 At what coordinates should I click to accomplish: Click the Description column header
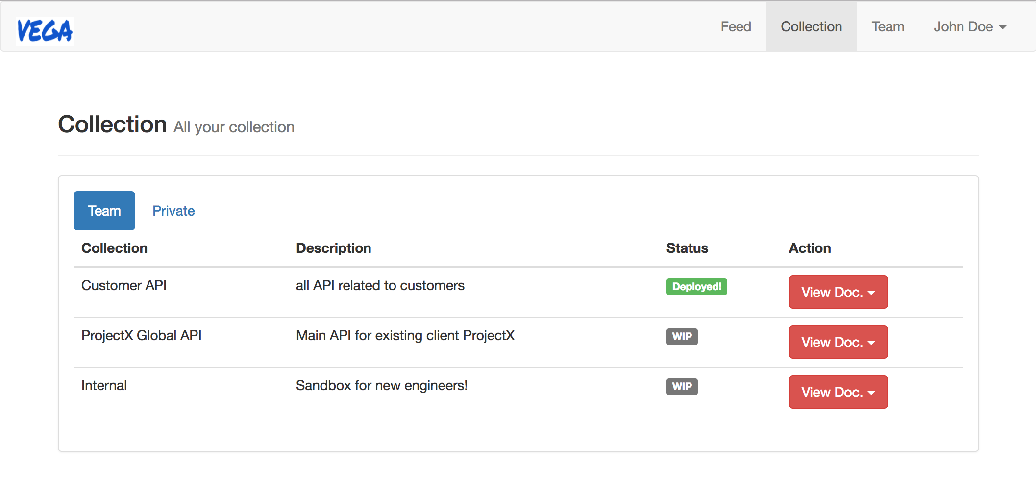333,248
